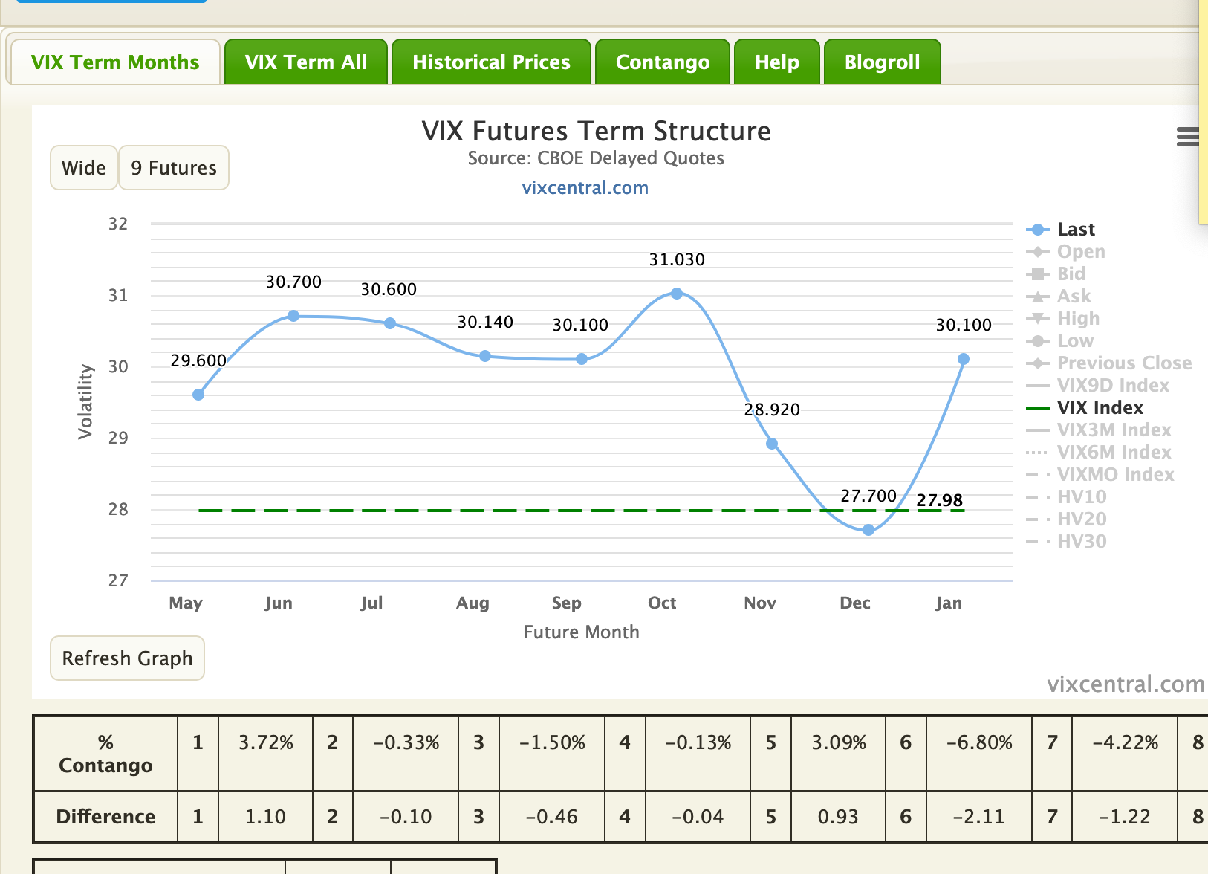Image resolution: width=1208 pixels, height=874 pixels.
Task: Open the Historical Prices tab
Action: (491, 62)
